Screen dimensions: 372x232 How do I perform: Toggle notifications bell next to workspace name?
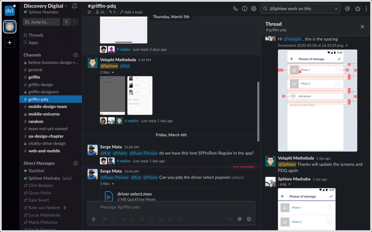click(x=74, y=6)
